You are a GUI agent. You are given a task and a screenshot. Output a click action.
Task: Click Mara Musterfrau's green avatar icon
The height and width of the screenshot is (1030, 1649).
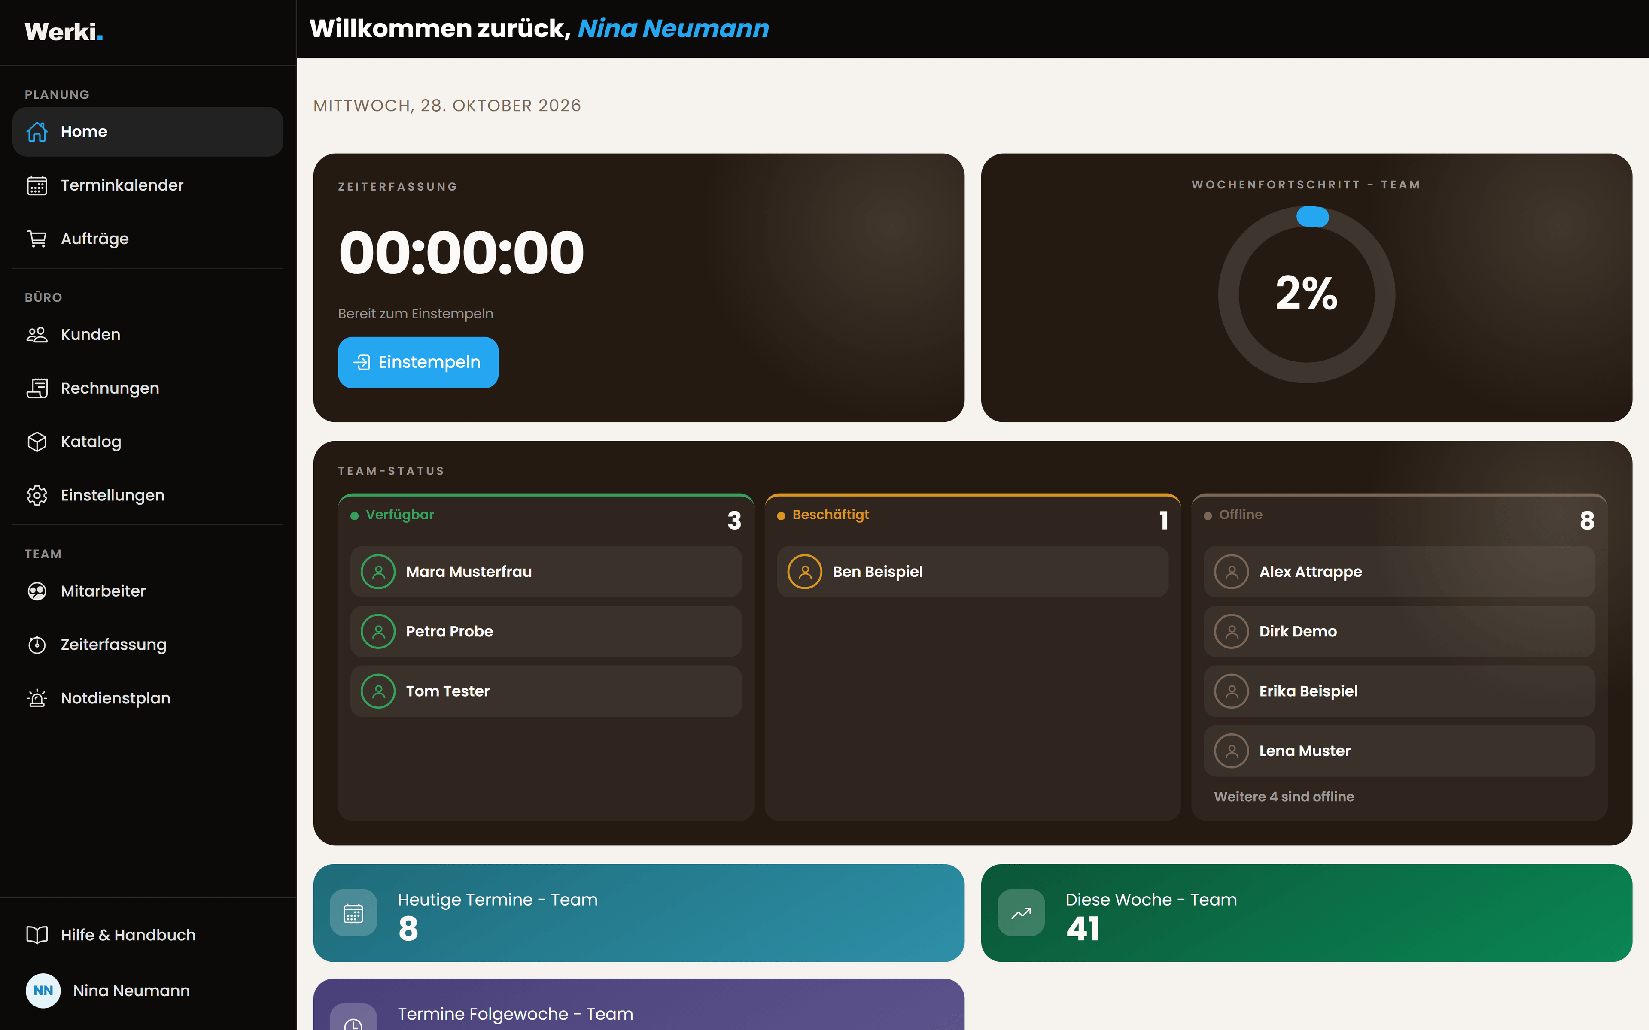(x=378, y=572)
